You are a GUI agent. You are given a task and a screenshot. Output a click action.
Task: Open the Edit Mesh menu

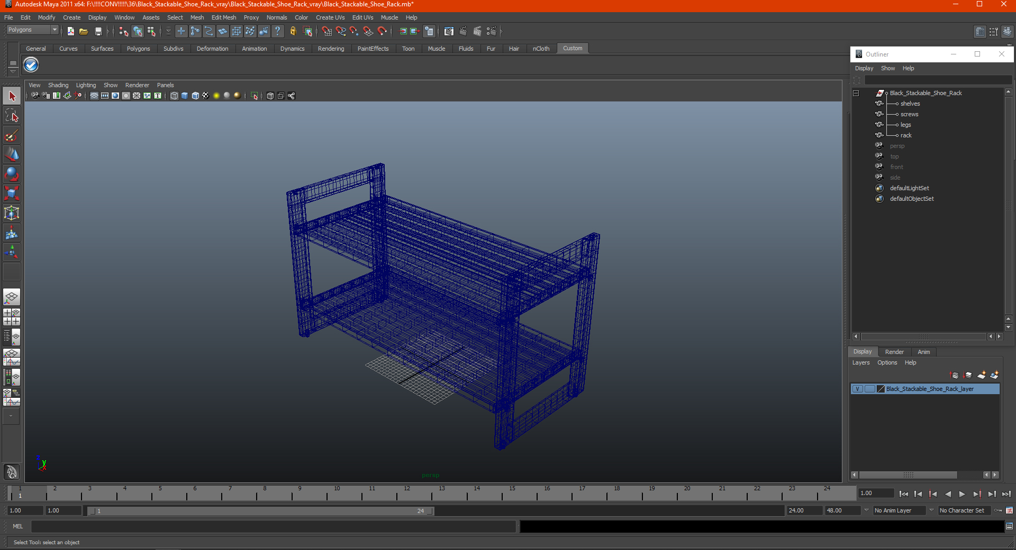[x=224, y=17]
